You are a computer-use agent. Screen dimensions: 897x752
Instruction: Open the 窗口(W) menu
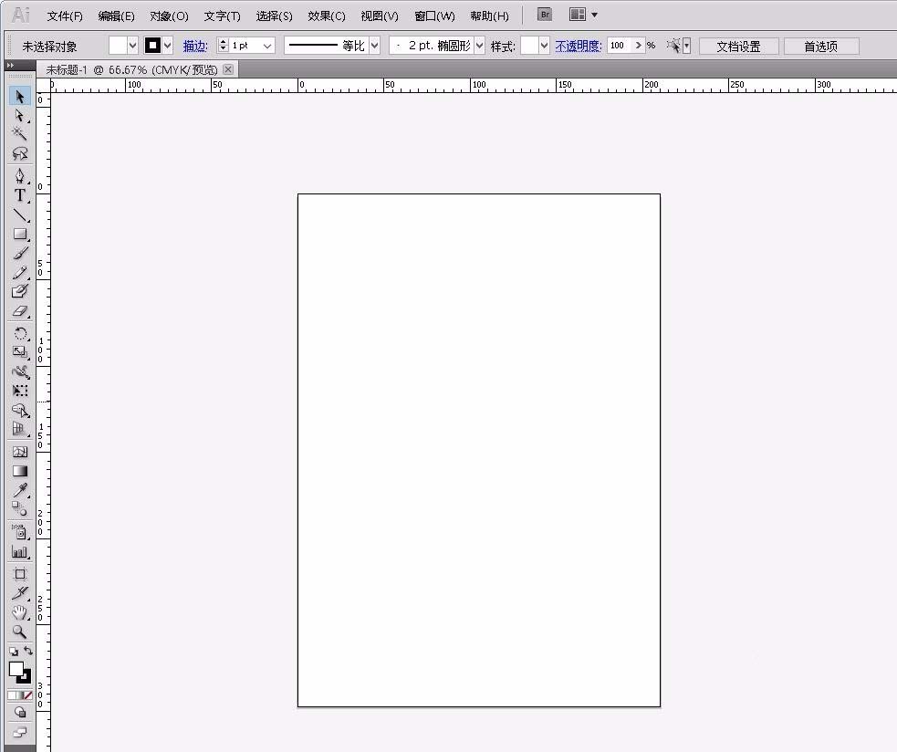[x=434, y=16]
